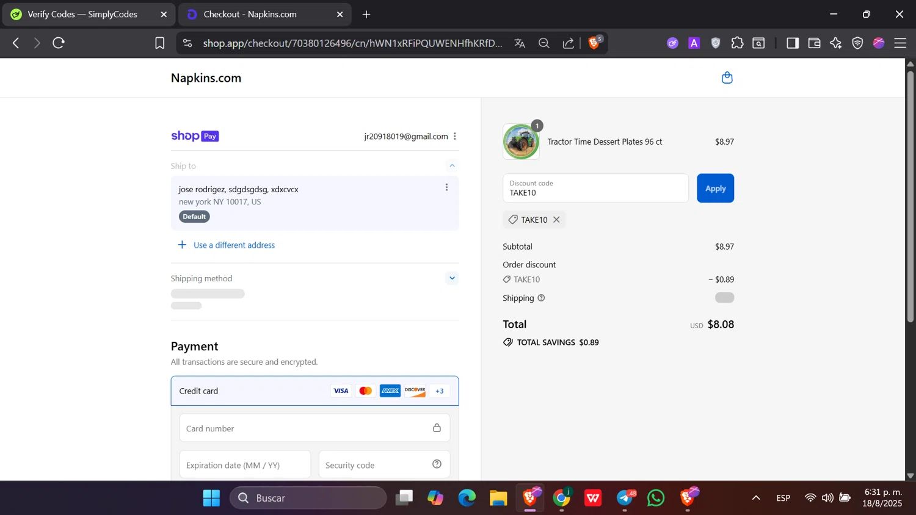Open File Explorer from taskbar
Image resolution: width=916 pixels, height=515 pixels.
pos(498,498)
